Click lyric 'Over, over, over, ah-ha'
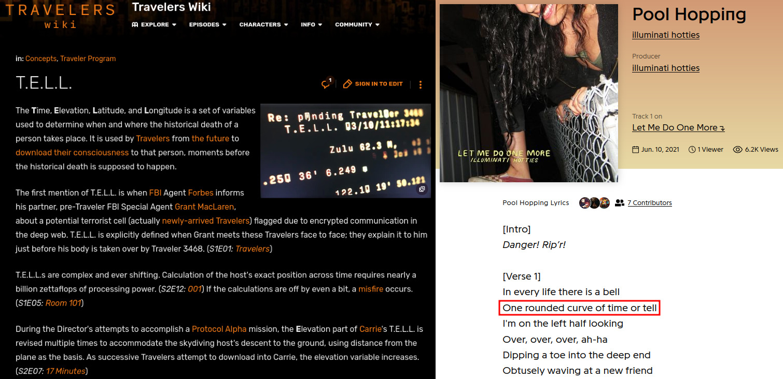Image resolution: width=783 pixels, height=379 pixels. 555,340
